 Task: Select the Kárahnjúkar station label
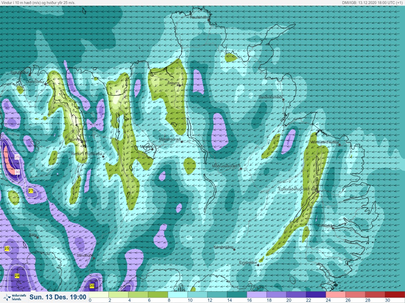(224, 247)
